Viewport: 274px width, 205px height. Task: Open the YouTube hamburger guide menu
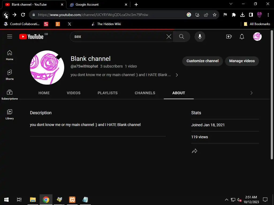[x=10, y=36]
